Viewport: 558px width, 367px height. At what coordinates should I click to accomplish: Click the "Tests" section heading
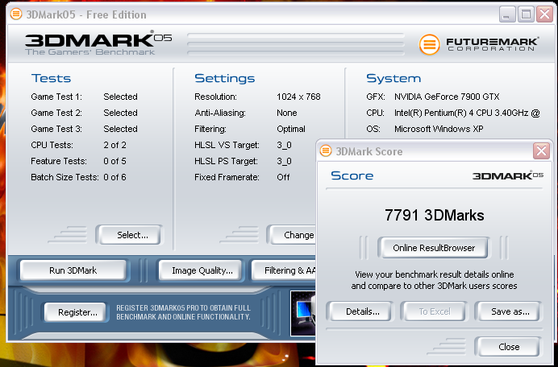(52, 78)
